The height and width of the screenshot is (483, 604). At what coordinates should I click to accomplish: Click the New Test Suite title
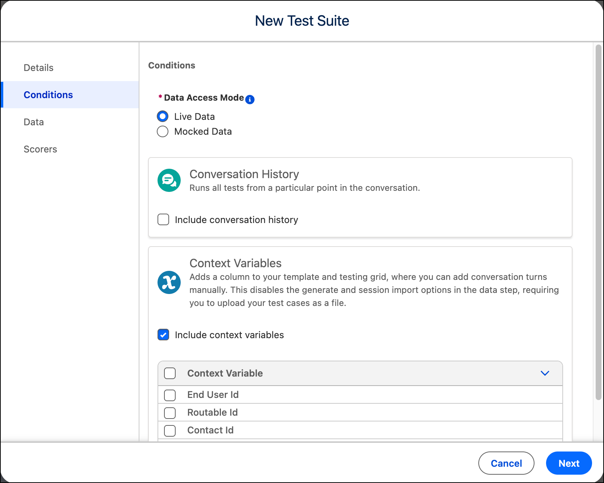pos(302,21)
